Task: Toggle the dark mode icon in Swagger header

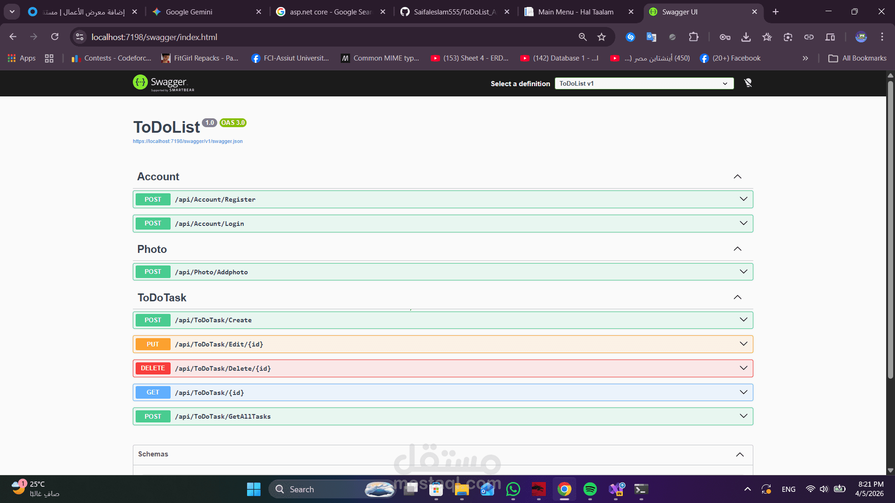Action: pos(748,83)
